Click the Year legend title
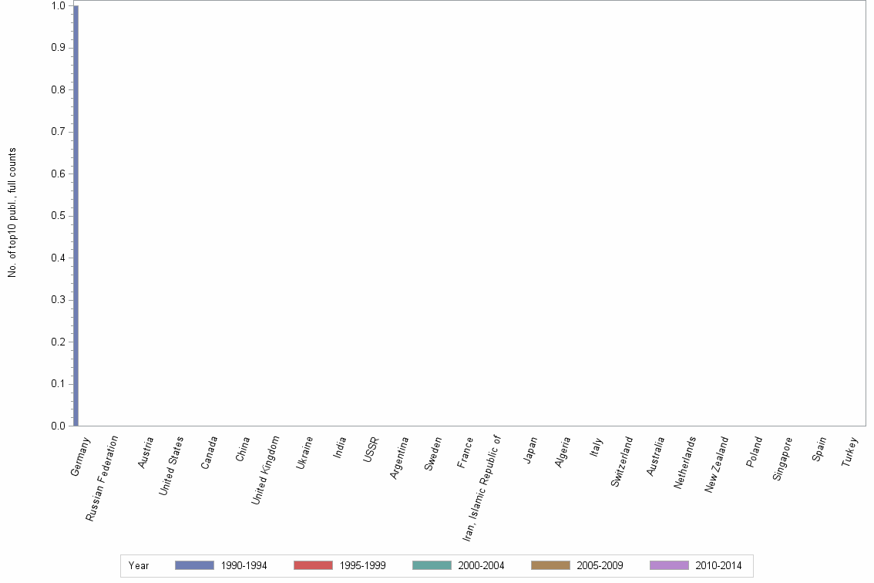This screenshot has height=583, width=874. tap(138, 565)
